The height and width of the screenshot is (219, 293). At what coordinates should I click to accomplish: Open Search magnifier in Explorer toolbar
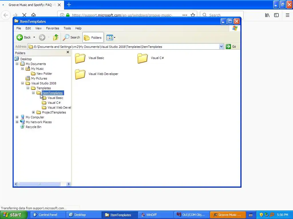coord(71,37)
